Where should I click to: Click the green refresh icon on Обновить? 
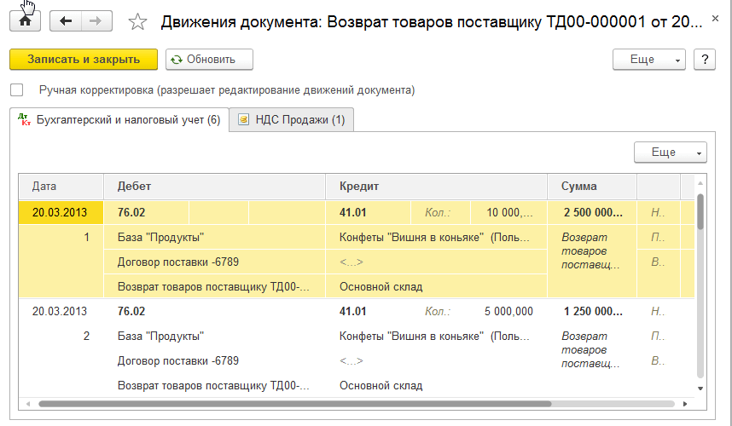[x=177, y=60]
